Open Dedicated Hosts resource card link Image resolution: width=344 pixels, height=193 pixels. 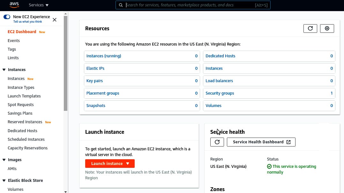220,56
